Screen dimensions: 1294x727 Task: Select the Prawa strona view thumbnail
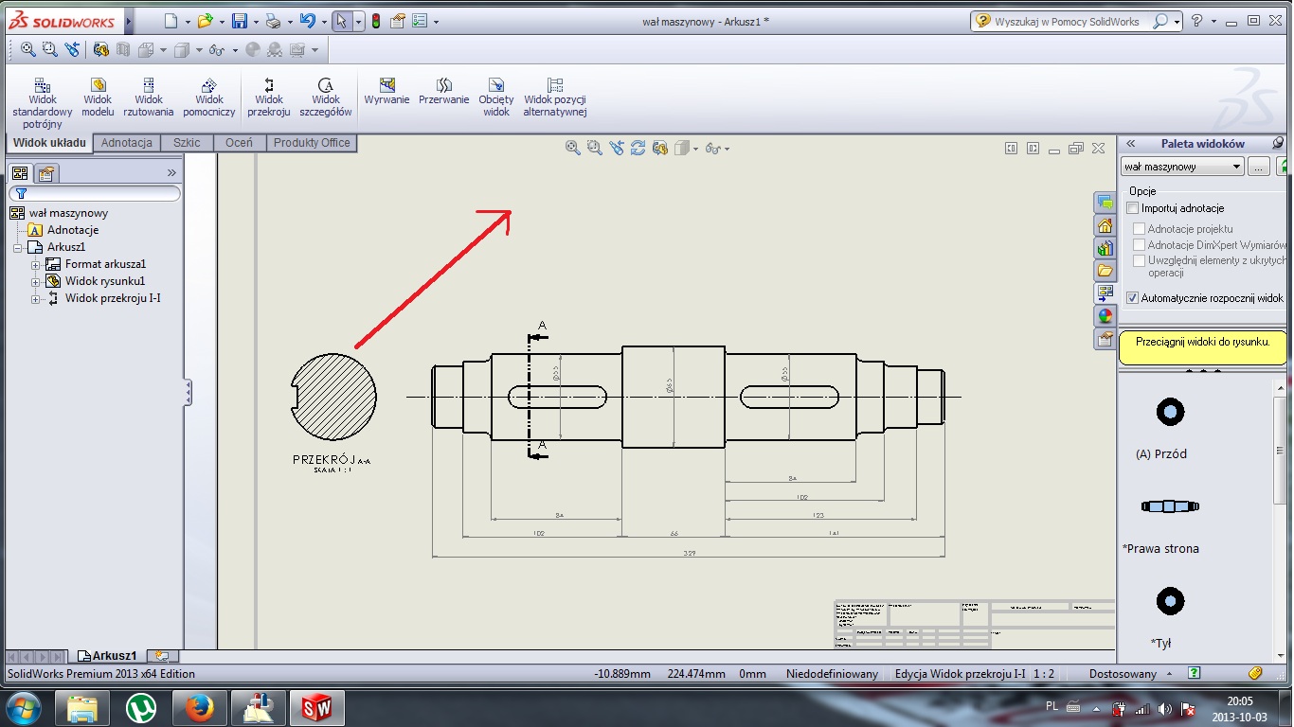tap(1170, 506)
